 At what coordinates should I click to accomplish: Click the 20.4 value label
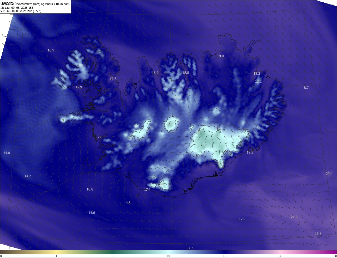(x=329, y=174)
